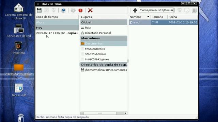Click the 'Linea de tiempo' column header
This screenshot has height=122, width=218.
pyautogui.click(x=57, y=17)
